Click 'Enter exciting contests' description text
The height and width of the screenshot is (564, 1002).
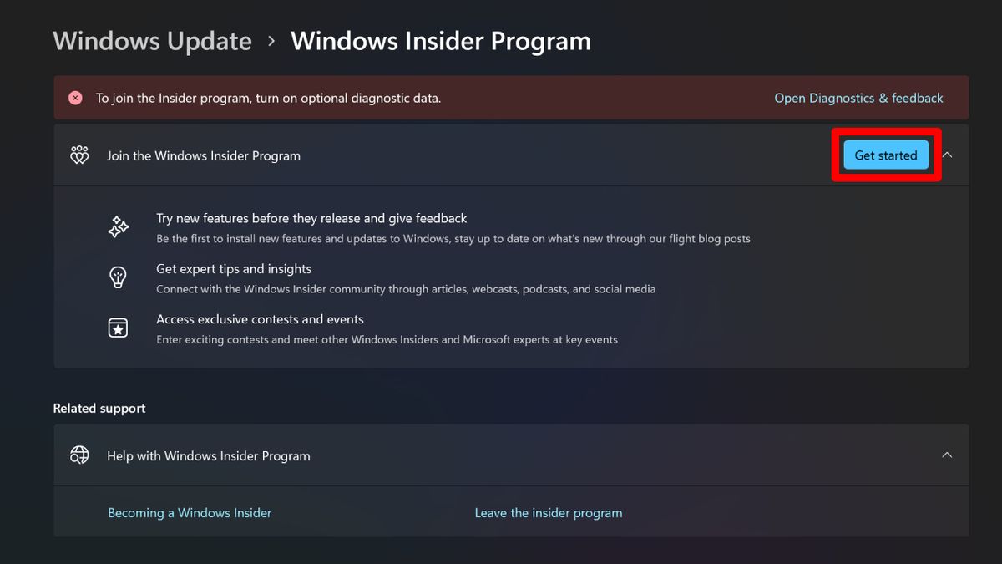[387, 339]
